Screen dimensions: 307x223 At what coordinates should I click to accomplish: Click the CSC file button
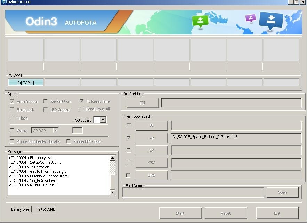pyautogui.click(x=152, y=163)
